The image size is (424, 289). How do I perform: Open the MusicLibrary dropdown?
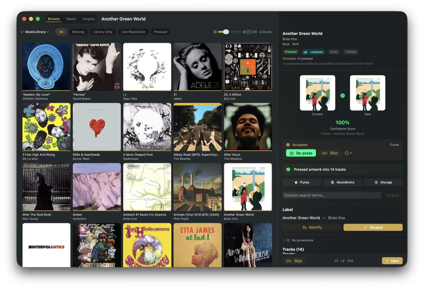(x=34, y=32)
